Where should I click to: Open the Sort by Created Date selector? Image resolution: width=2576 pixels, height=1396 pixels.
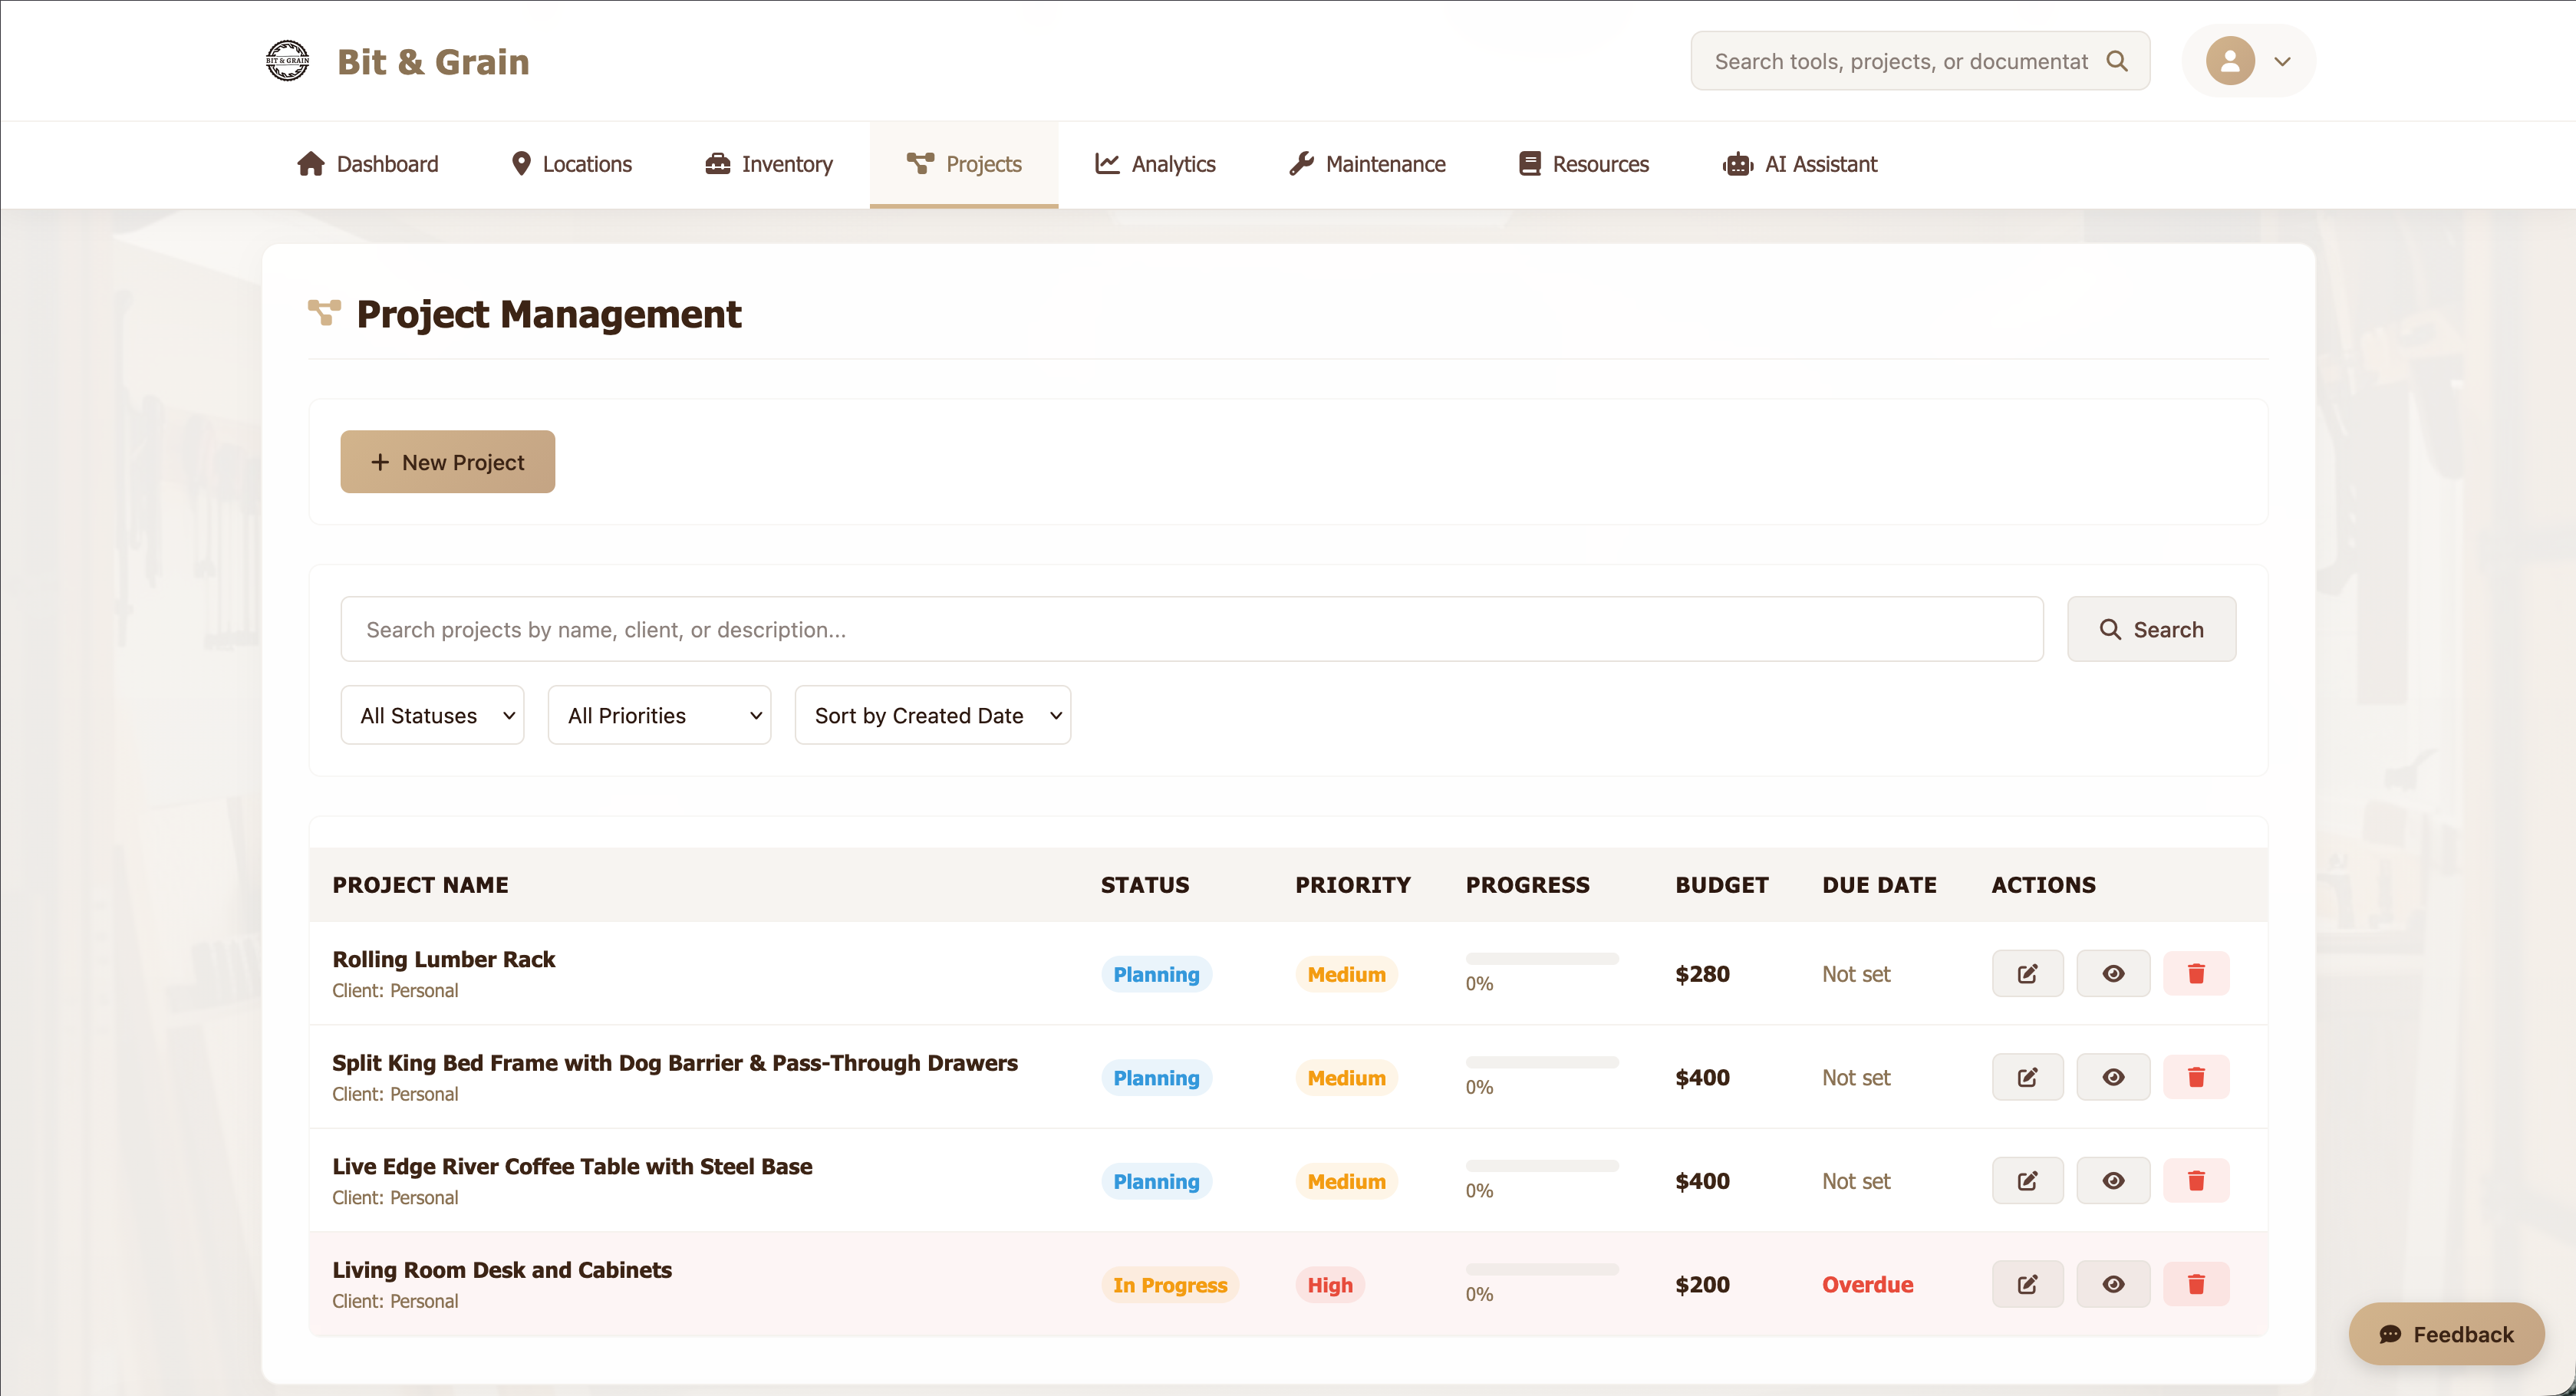(x=932, y=715)
